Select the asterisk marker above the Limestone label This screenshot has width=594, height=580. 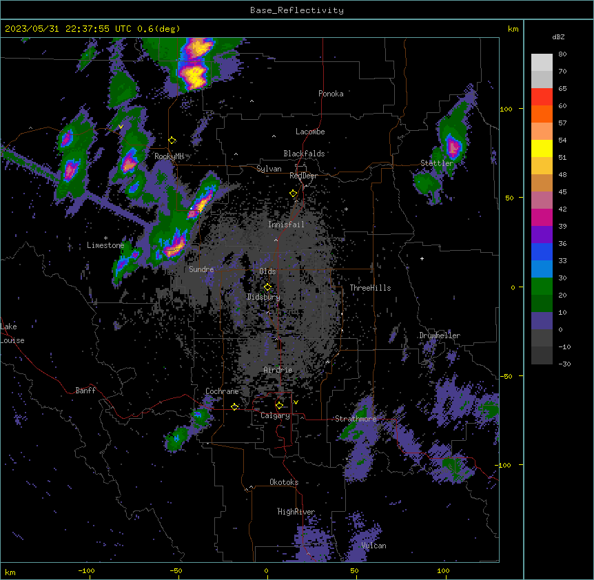105,238
